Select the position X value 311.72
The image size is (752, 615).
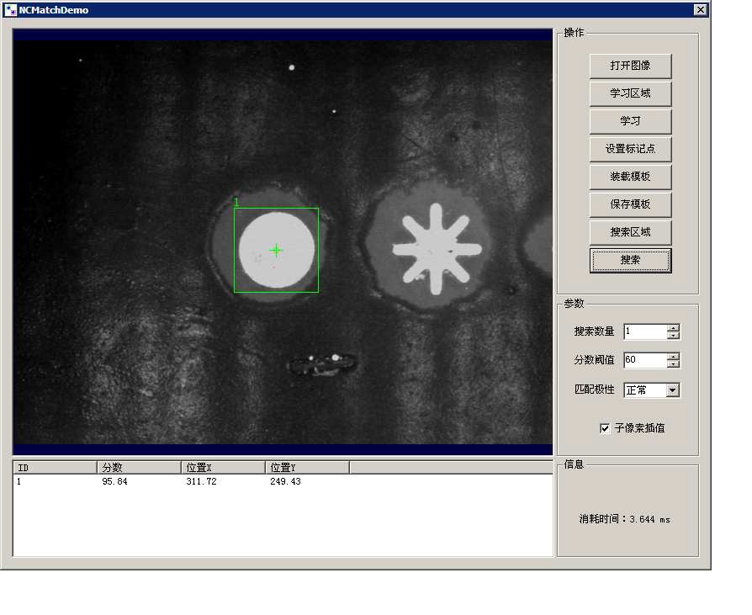coord(201,481)
